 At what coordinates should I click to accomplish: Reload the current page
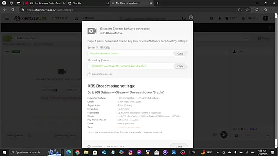(13, 10)
